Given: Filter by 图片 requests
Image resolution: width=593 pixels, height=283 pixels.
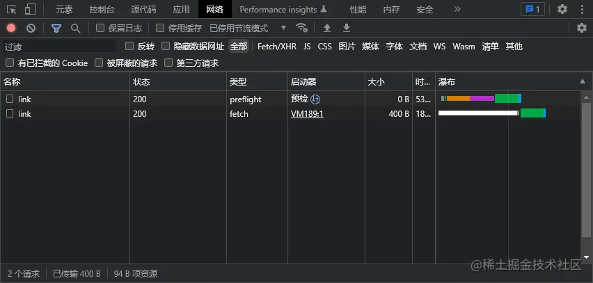Looking at the screenshot, I should (347, 47).
